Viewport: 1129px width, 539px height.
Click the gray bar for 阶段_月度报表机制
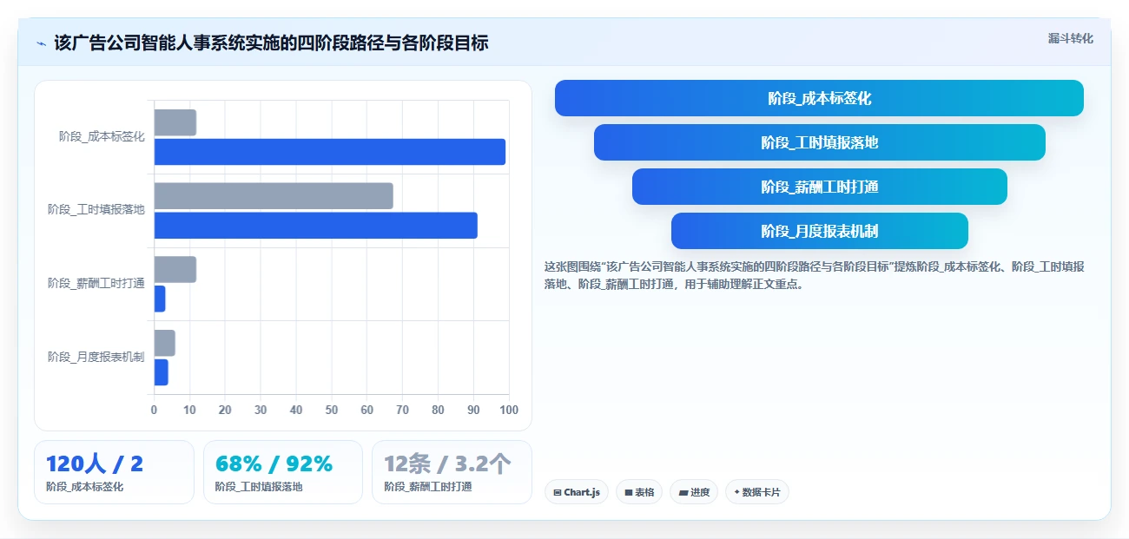pos(165,343)
